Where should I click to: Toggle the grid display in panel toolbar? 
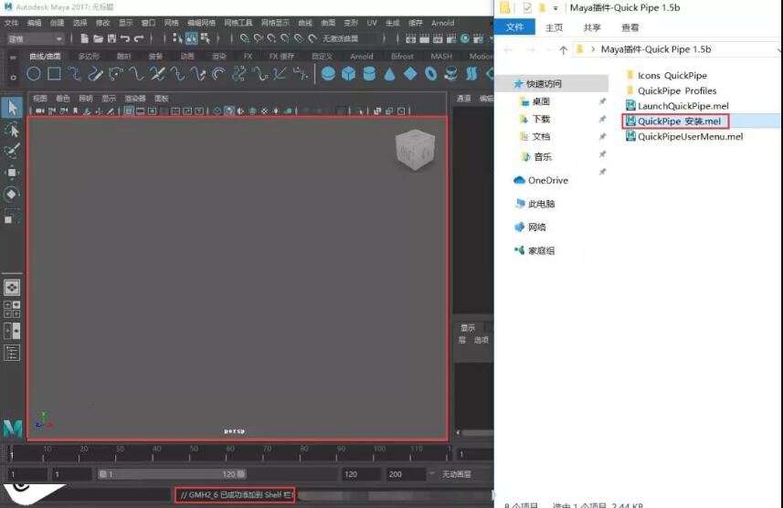pyautogui.click(x=129, y=111)
